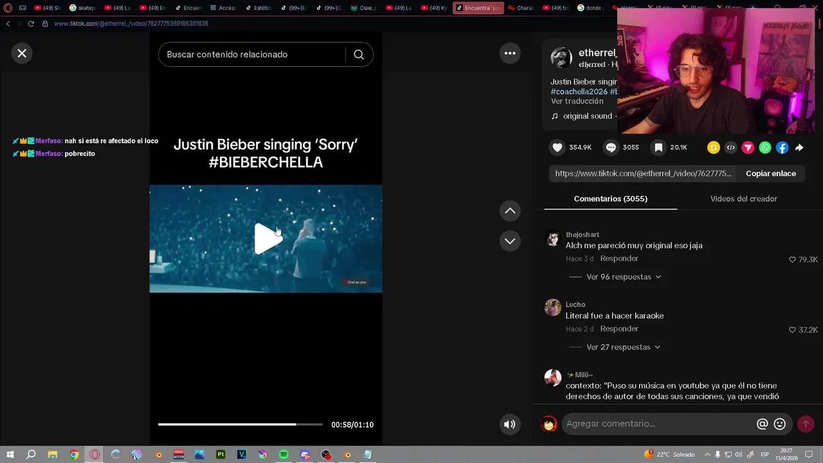Screen dimensions: 823x463
Task: Go to previous video with up arrow
Action: point(510,210)
